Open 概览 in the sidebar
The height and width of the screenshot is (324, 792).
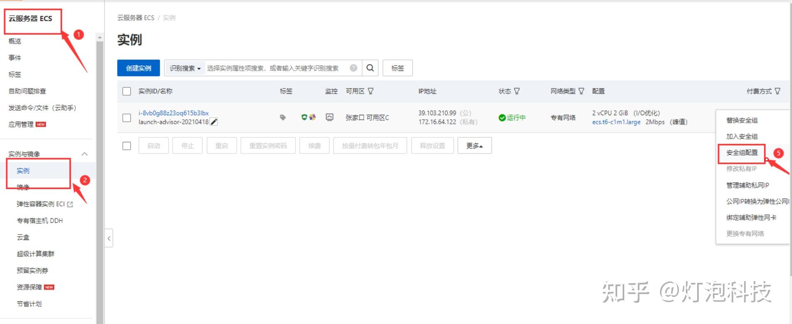[15, 41]
